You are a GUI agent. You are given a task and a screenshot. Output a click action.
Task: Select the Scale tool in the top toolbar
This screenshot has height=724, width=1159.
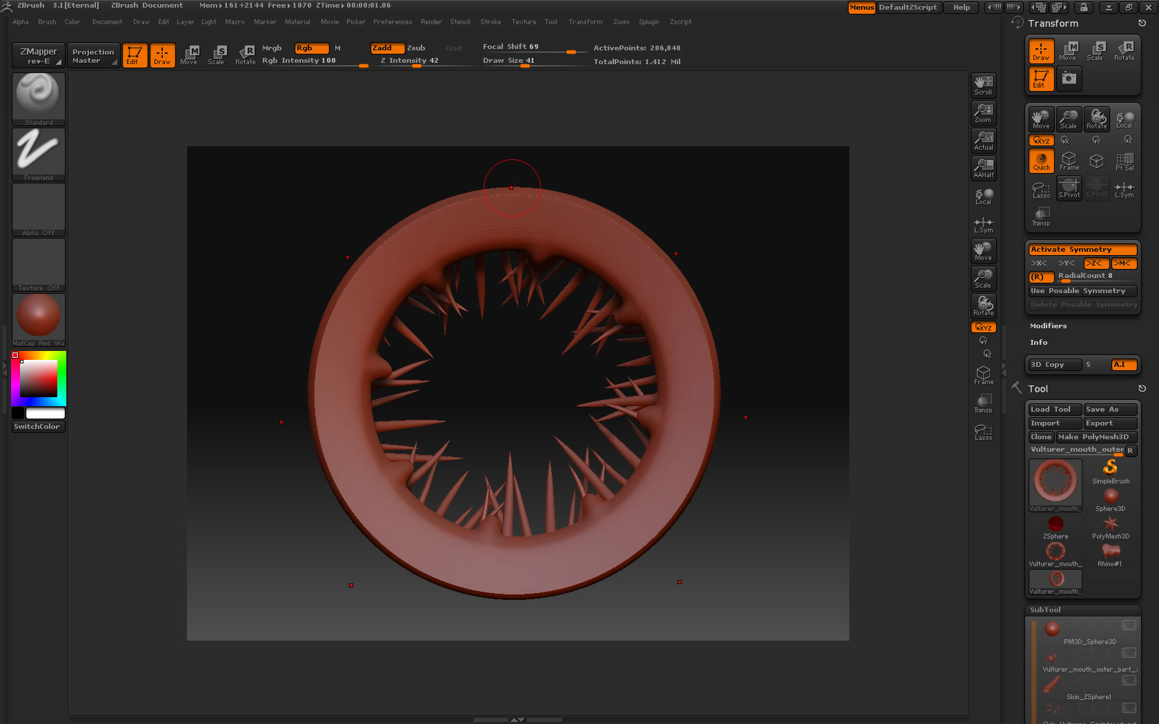coord(217,55)
